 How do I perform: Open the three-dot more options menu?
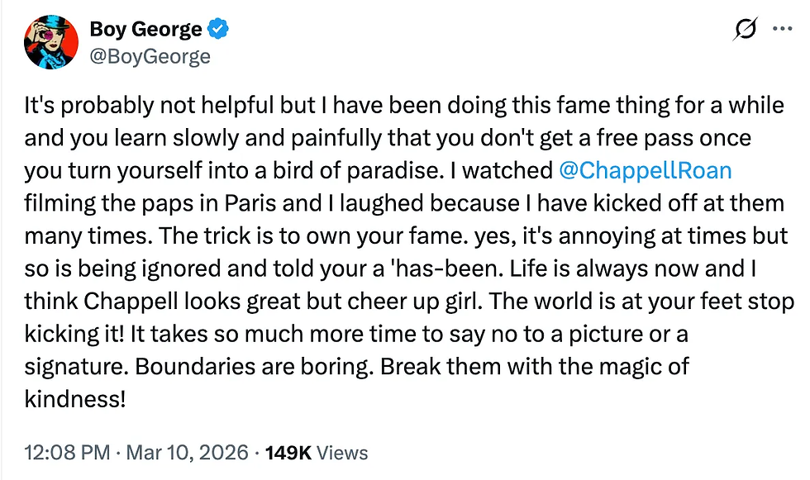click(x=782, y=29)
